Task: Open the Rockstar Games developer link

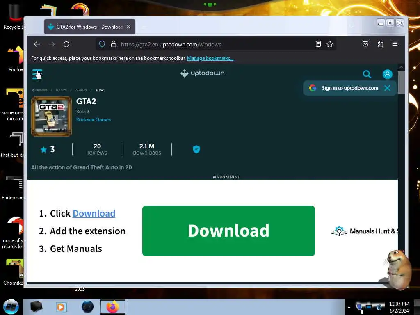Action: pos(94,120)
